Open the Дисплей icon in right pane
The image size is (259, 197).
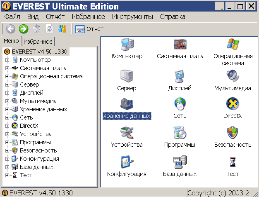180,76
